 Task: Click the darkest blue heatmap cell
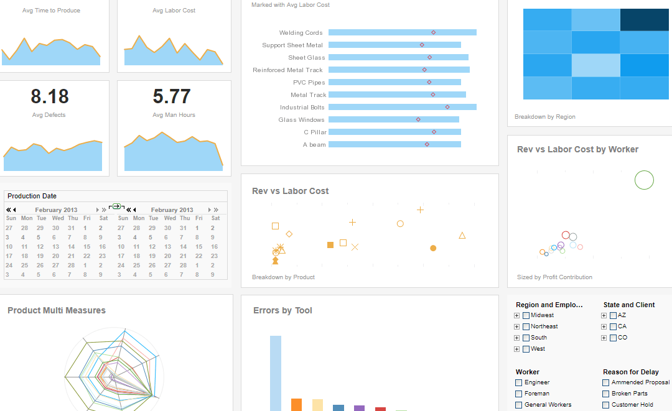coord(643,19)
